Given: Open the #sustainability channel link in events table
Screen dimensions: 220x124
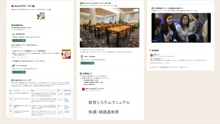Looking at the screenshot, I should pyautogui.click(x=67, y=94).
